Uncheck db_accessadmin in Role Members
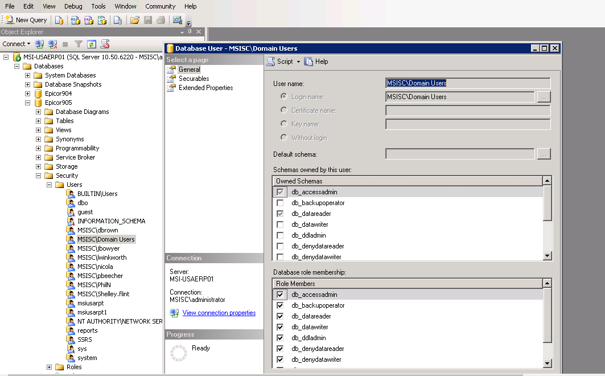 click(x=280, y=295)
